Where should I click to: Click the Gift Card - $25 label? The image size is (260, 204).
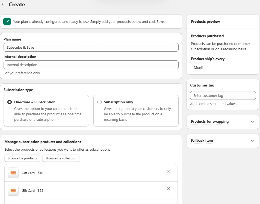tap(32, 191)
